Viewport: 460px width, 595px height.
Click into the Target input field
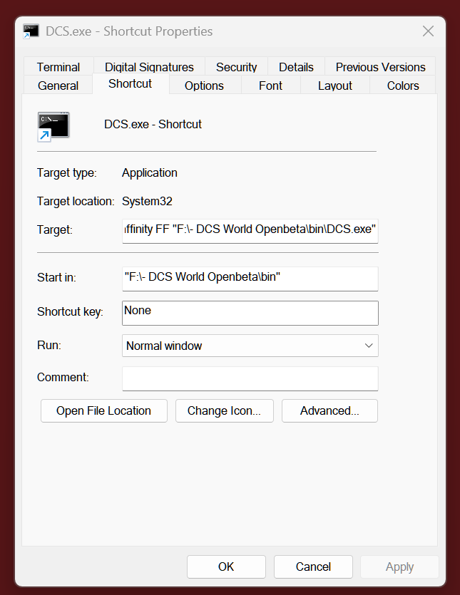coord(250,231)
